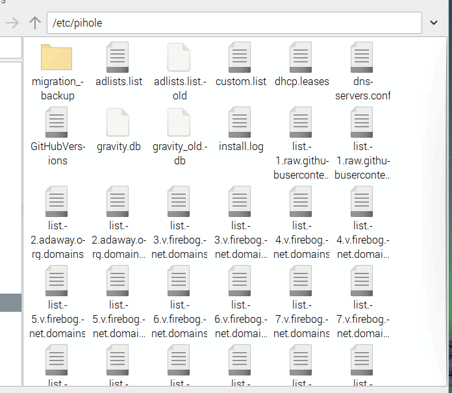Select list.-3.v.firebog.-net.domains file icon

click(179, 201)
